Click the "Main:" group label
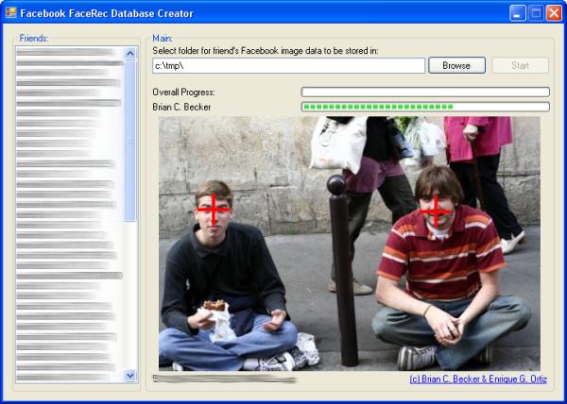The height and width of the screenshot is (404, 567). pos(163,39)
